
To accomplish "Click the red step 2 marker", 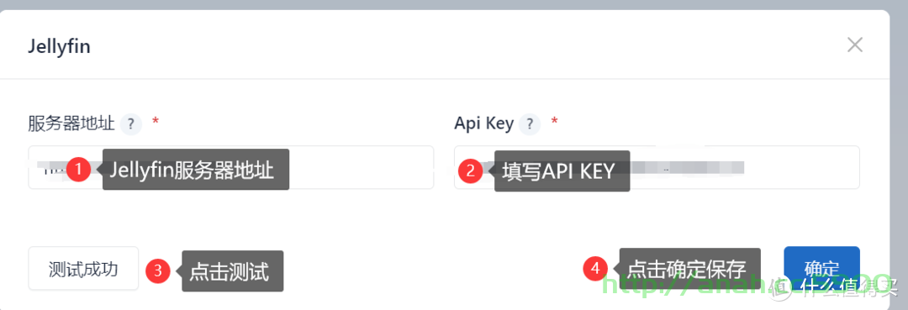I will [470, 171].
